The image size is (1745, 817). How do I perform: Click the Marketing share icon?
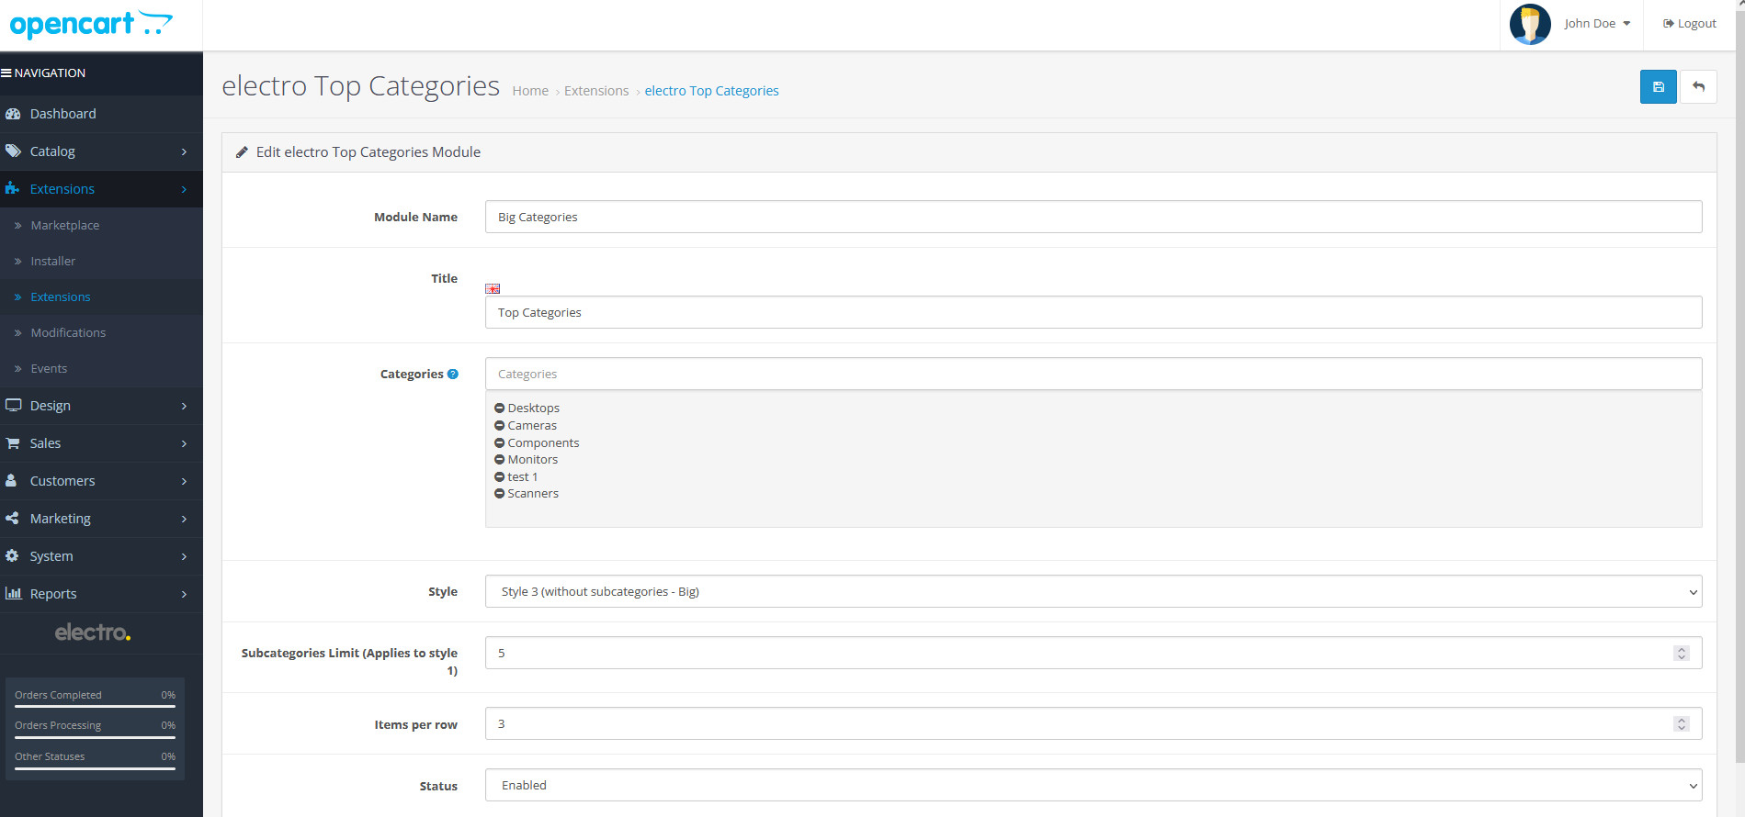pyautogui.click(x=12, y=518)
